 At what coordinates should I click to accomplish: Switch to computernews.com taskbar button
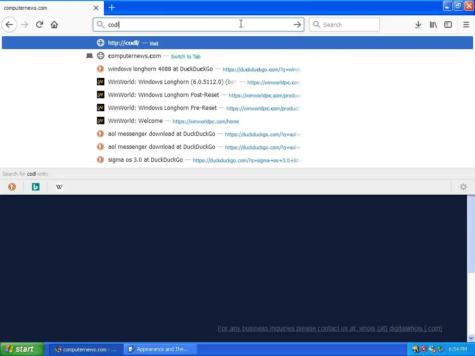click(x=86, y=350)
